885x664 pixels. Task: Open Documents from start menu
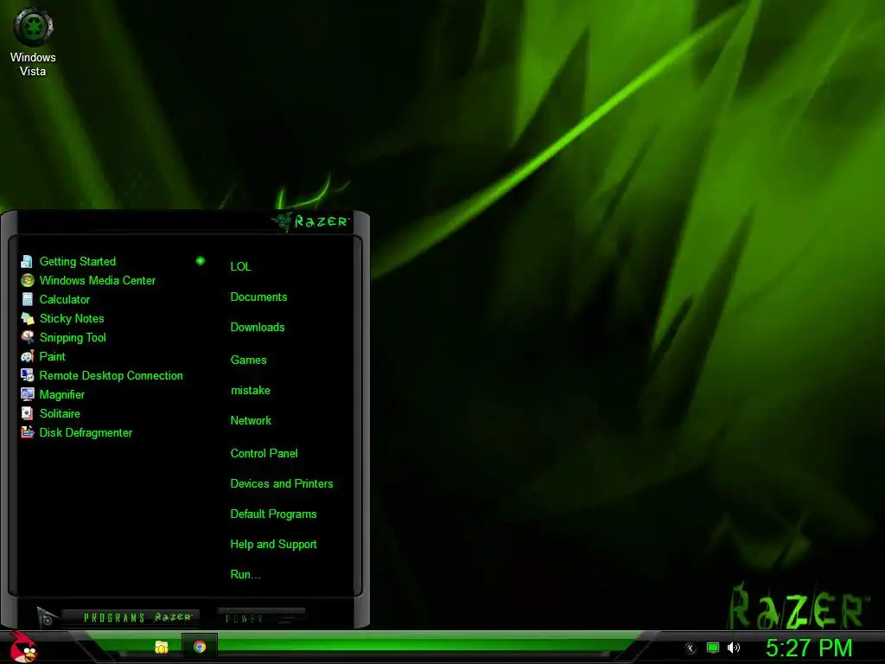[x=258, y=297]
